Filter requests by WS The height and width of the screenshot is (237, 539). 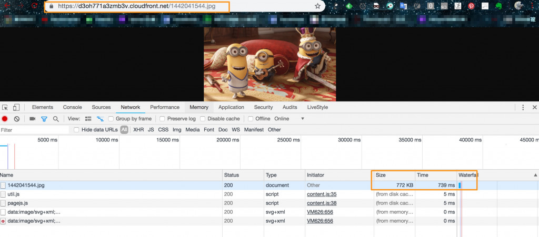(236, 130)
